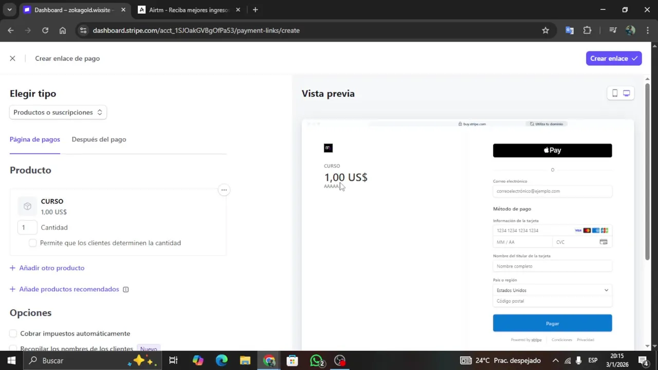Enable Permite que los clientes determinen la cantidad
The image size is (658, 370).
pyautogui.click(x=33, y=243)
